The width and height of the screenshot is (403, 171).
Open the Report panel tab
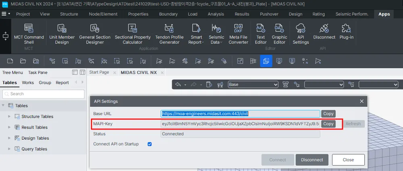(62, 83)
